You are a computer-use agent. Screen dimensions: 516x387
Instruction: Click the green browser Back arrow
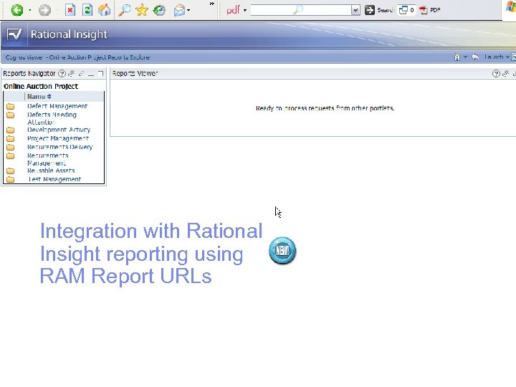tap(16, 10)
